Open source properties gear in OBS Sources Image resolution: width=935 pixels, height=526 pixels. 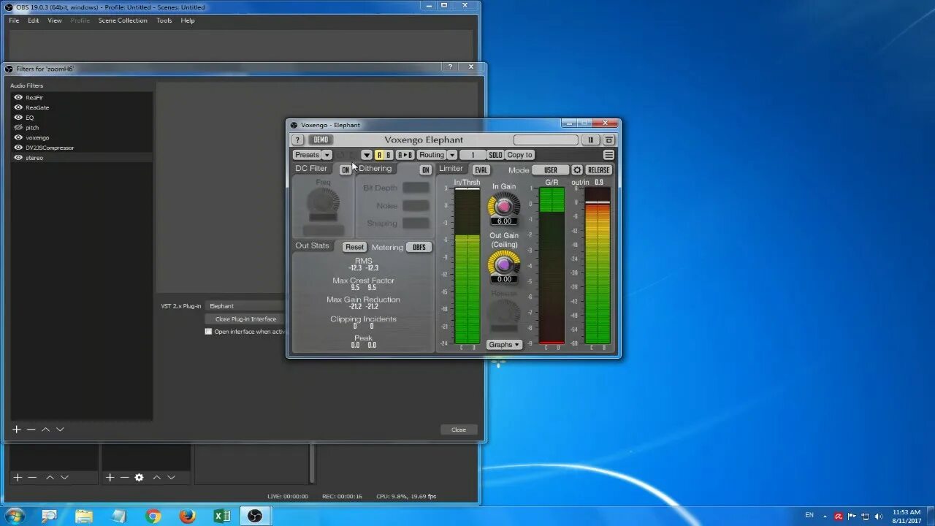point(139,478)
